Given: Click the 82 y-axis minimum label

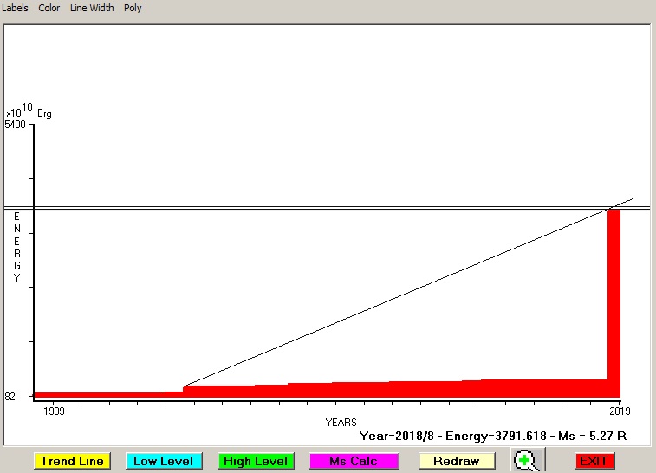Looking at the screenshot, I should coord(10,396).
